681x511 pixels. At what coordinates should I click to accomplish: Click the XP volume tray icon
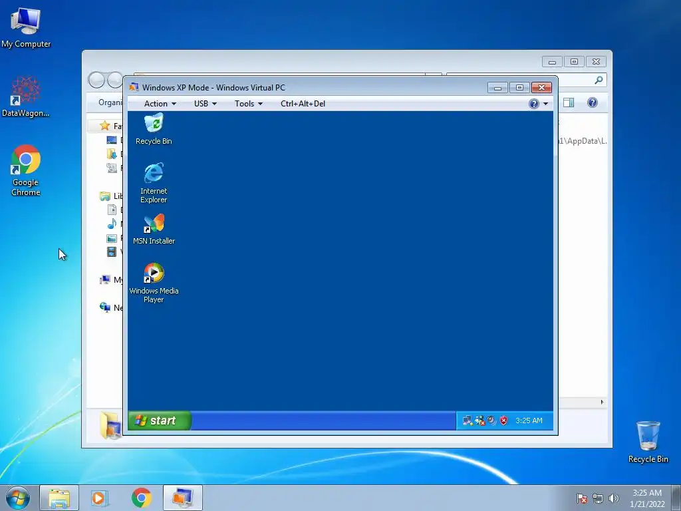[491, 421]
